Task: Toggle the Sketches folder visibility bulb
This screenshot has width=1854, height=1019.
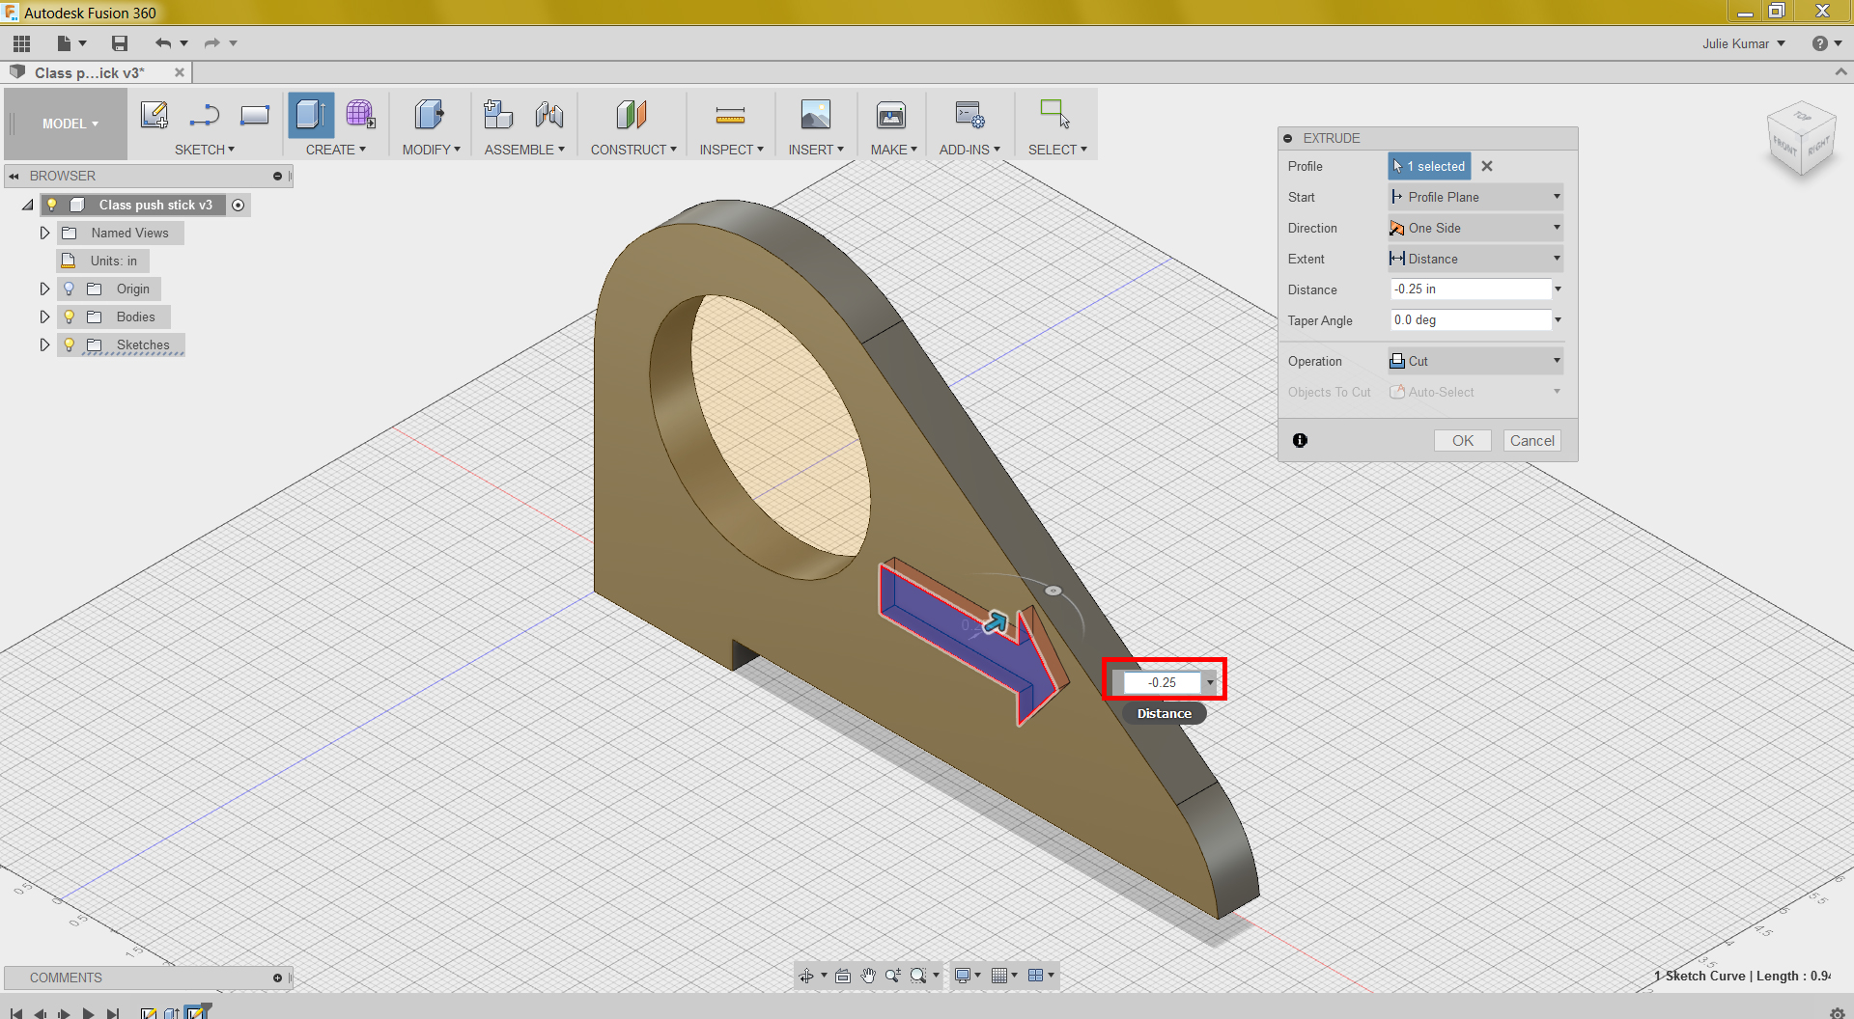Action: pos(69,344)
